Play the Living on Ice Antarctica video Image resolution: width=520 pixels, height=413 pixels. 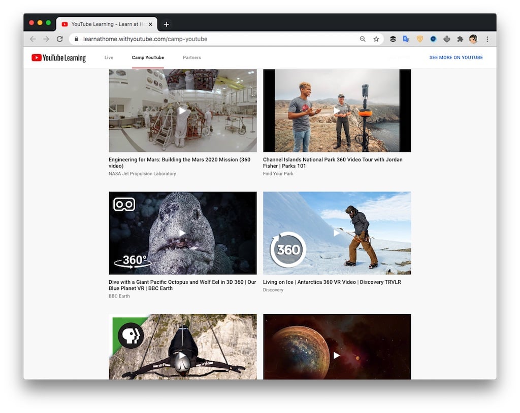(337, 233)
